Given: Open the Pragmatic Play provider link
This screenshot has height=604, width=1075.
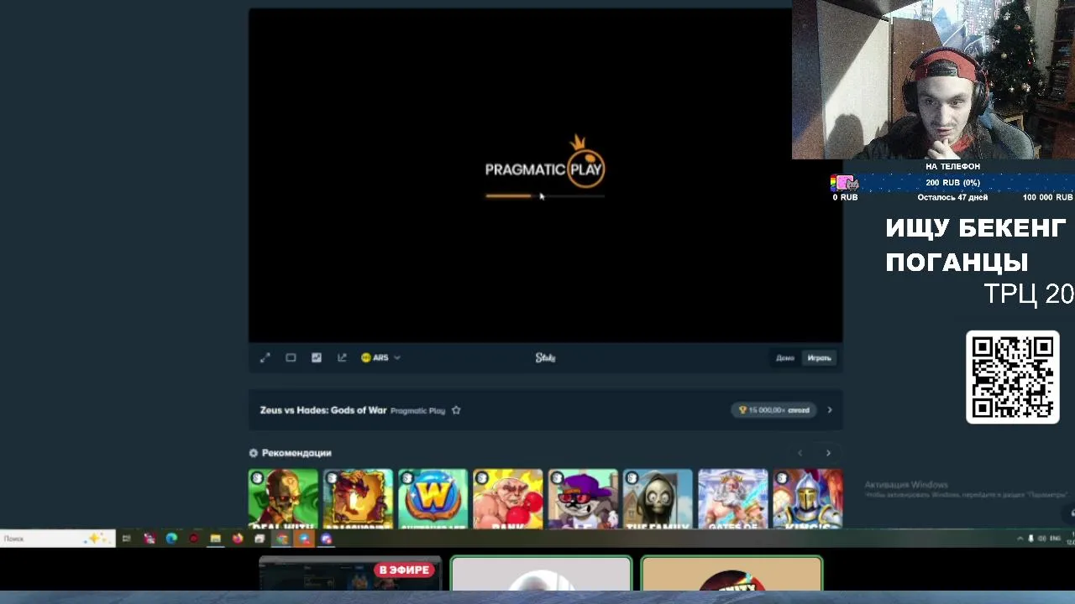Looking at the screenshot, I should point(417,411).
